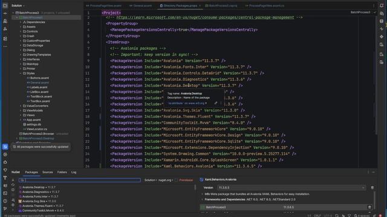Open the Notifications bell icon
The width and height of the screenshot is (387, 217).
382,5
